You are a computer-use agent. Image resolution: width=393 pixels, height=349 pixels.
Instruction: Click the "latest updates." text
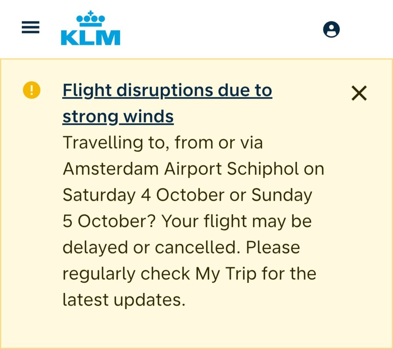click(x=124, y=300)
